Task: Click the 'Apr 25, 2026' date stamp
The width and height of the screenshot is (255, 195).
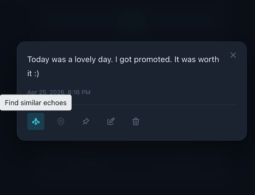Action: coord(46,92)
